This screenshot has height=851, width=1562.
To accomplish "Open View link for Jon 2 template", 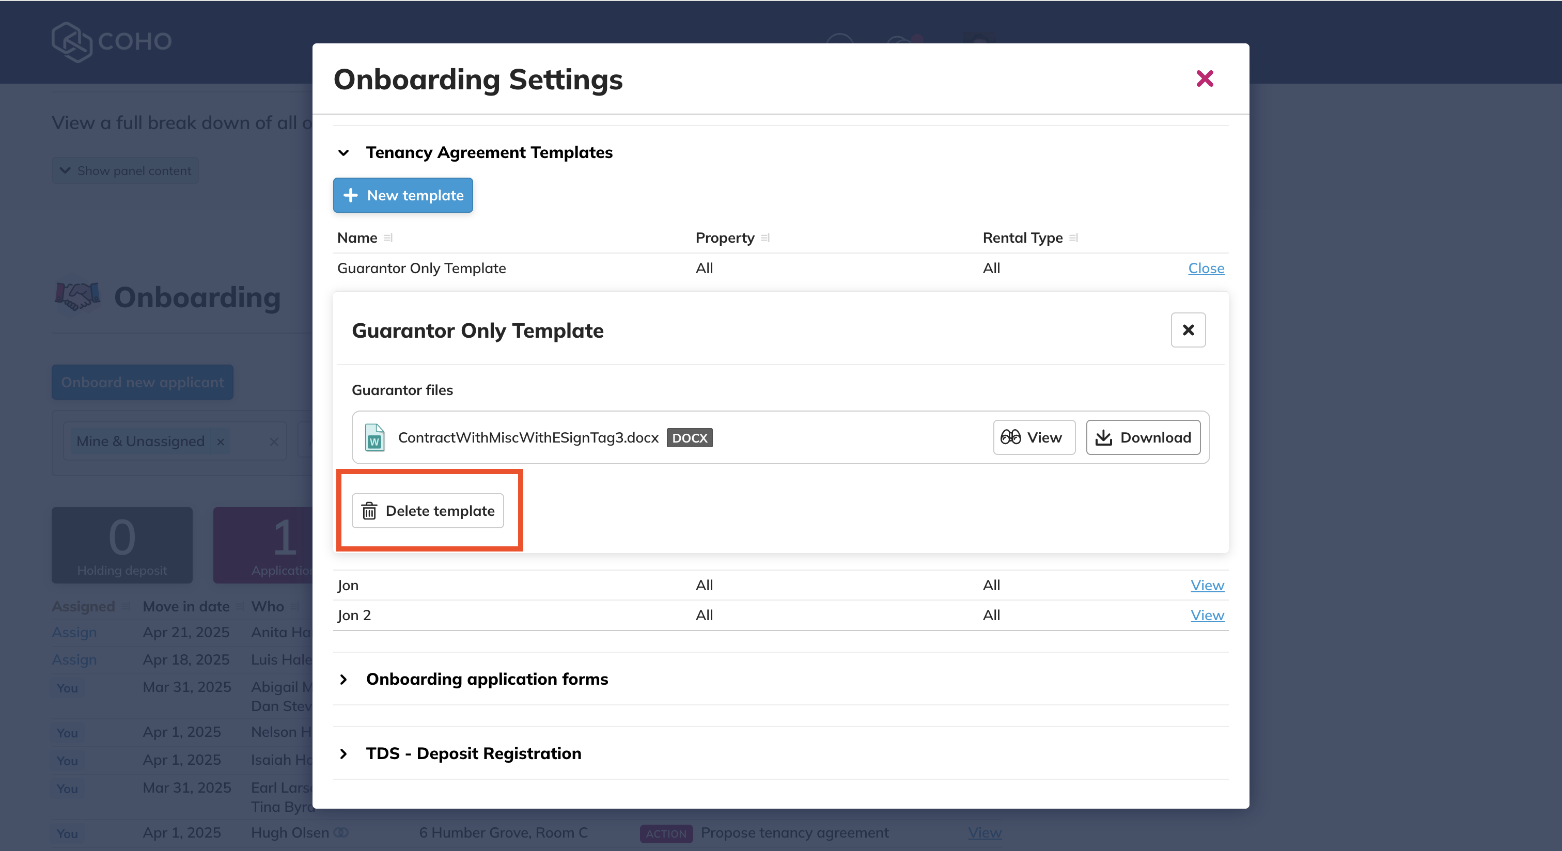I will tap(1207, 615).
